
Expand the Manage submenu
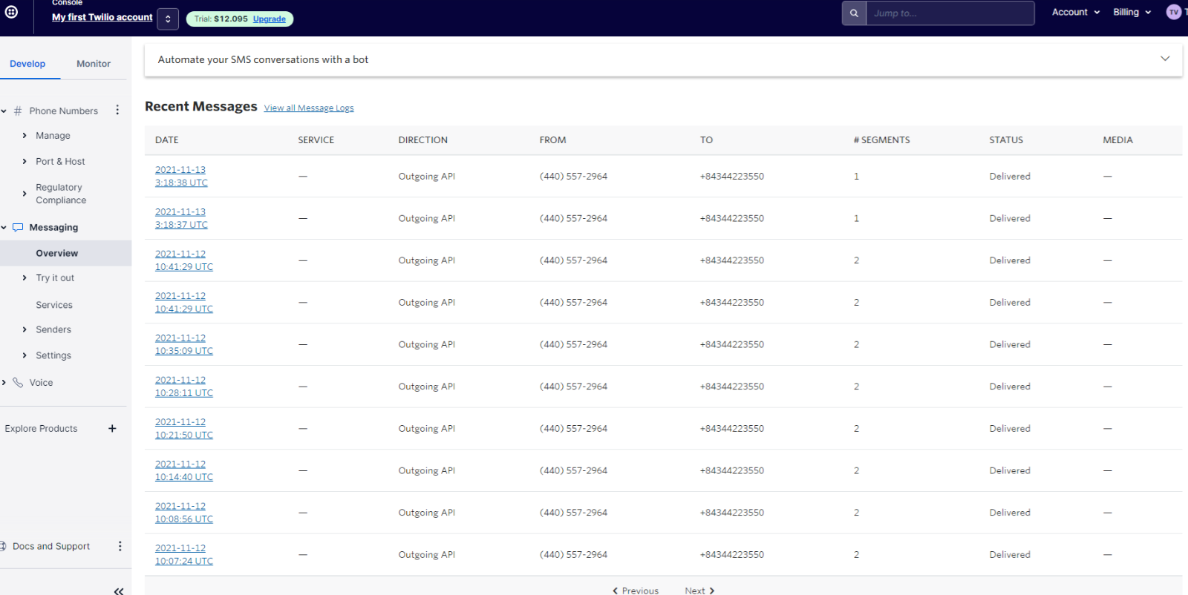(x=25, y=136)
